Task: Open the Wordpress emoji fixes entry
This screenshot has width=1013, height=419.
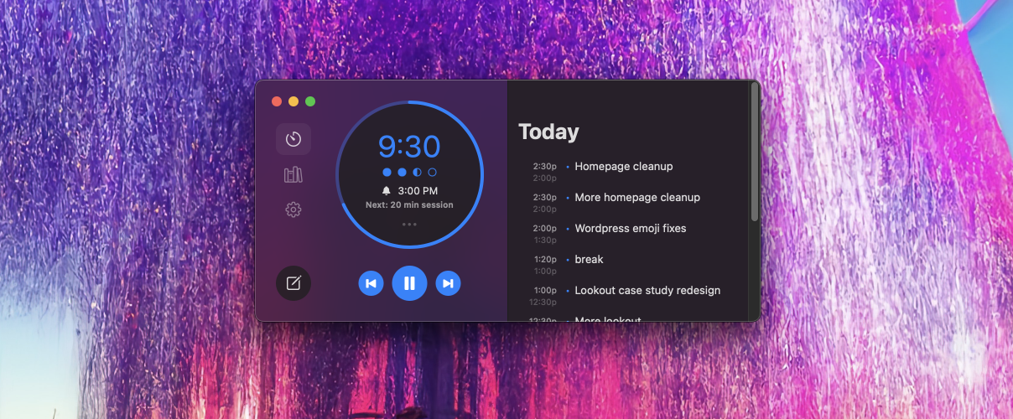Action: pyautogui.click(x=630, y=229)
